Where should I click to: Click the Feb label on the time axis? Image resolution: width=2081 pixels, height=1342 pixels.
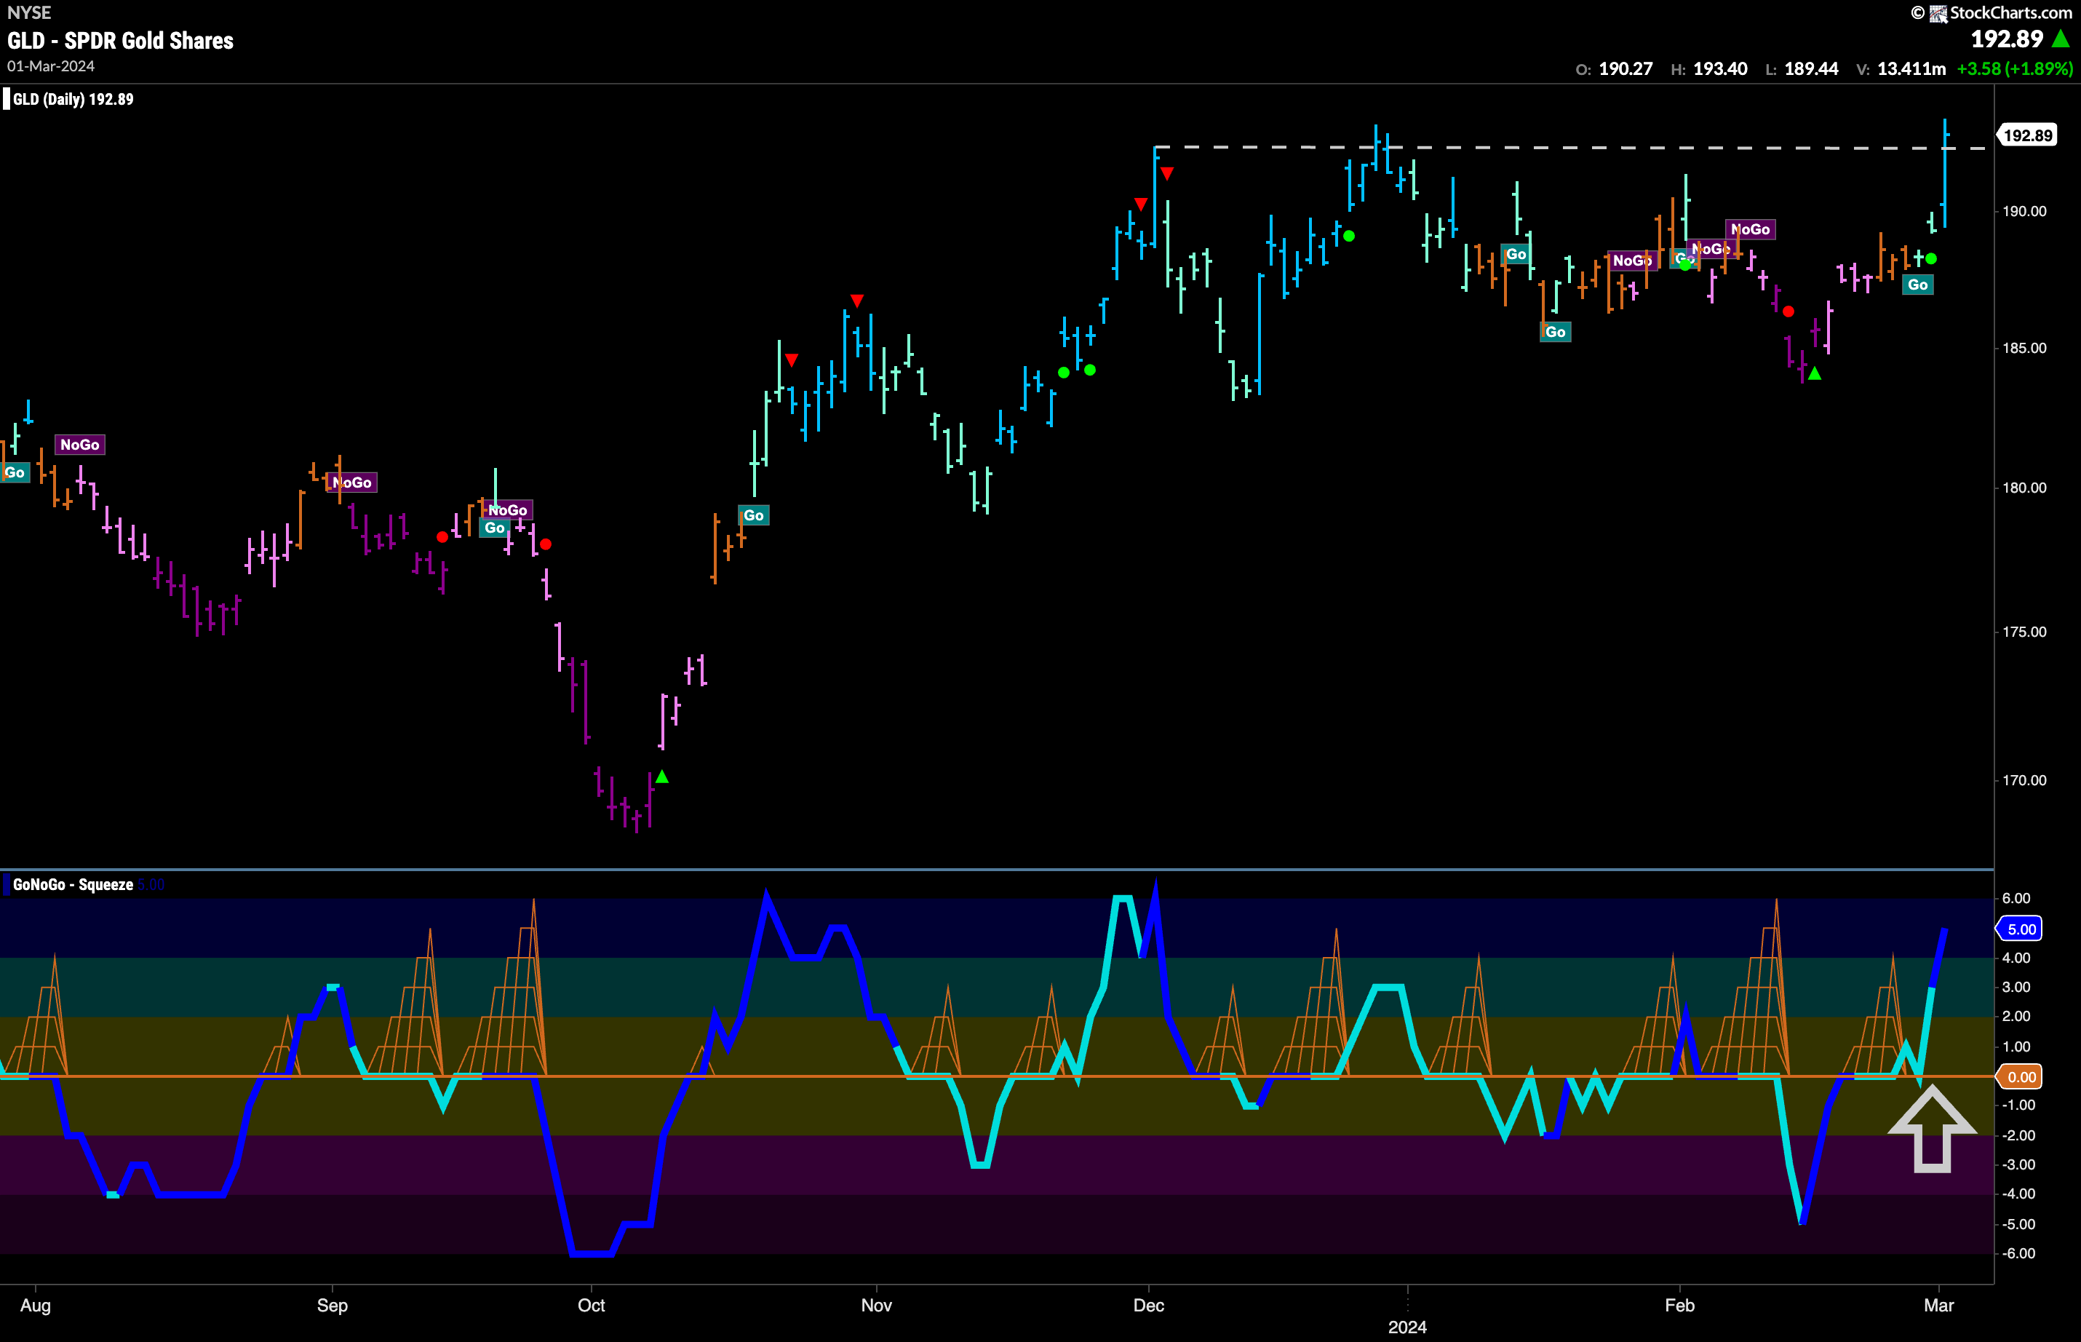pyautogui.click(x=1679, y=1306)
